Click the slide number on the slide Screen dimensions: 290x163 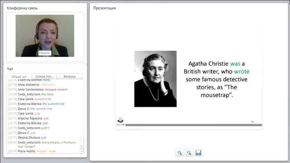coord(252,122)
